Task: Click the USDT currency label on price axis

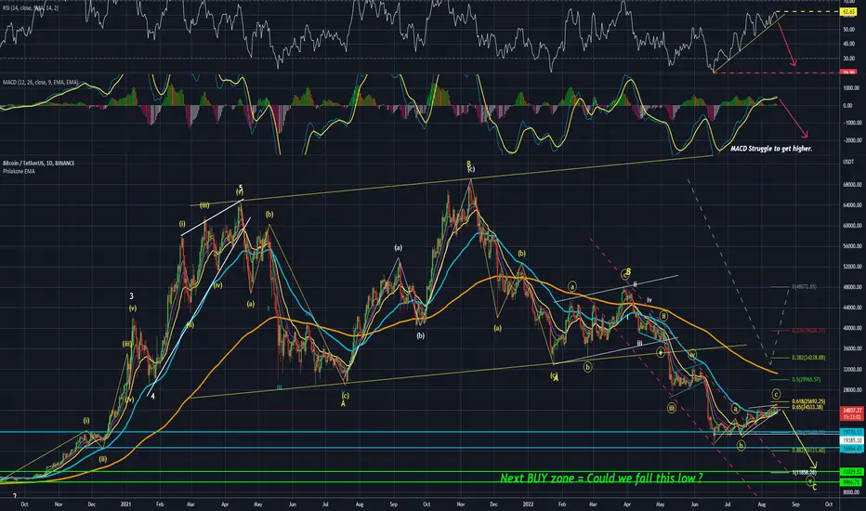Action: (x=847, y=162)
